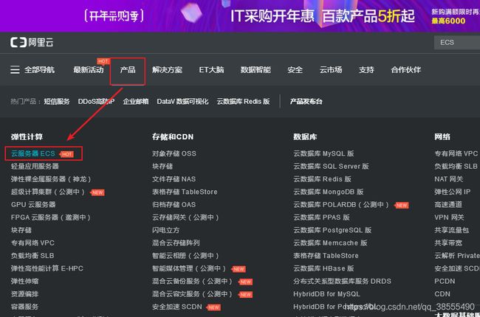Open 安全加速 SCDN under 存储和CDN
This screenshot has height=317, width=480.
(177, 307)
